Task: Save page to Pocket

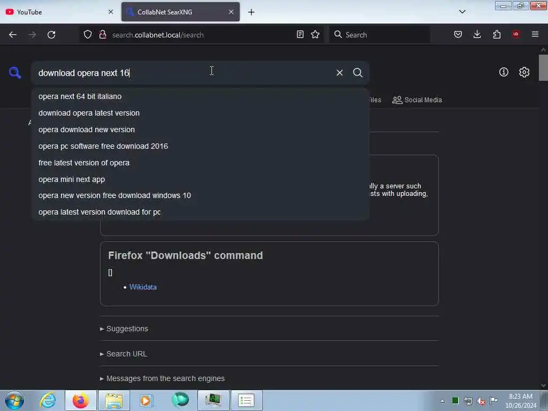Action: (458, 34)
